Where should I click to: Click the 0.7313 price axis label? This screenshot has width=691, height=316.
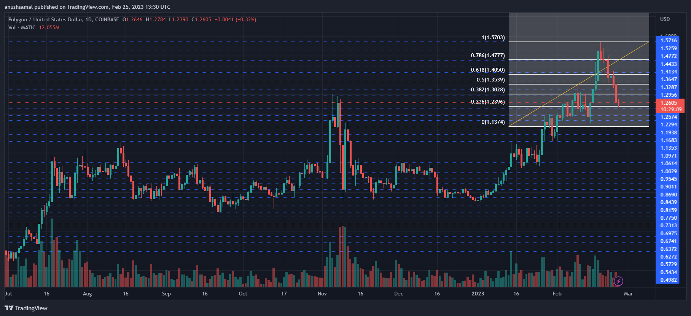[669, 225]
